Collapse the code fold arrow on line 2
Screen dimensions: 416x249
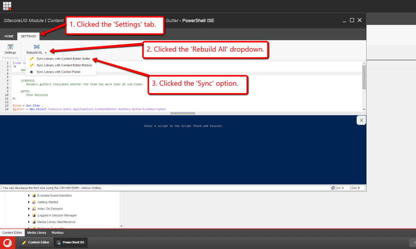point(10,66)
